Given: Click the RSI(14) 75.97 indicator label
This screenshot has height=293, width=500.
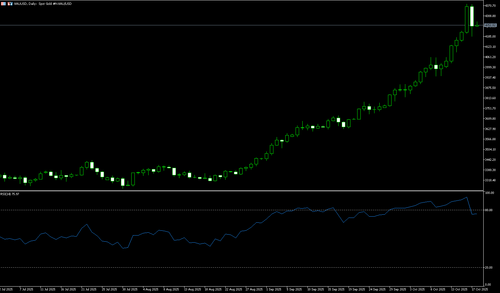Looking at the screenshot, I should click(10, 194).
